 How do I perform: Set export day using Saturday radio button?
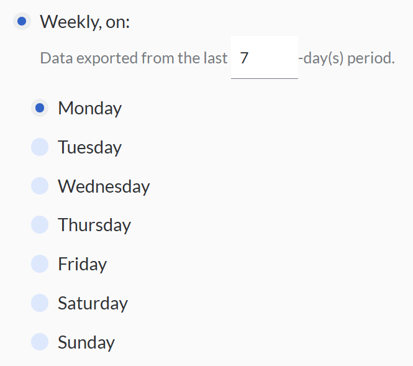click(x=40, y=303)
